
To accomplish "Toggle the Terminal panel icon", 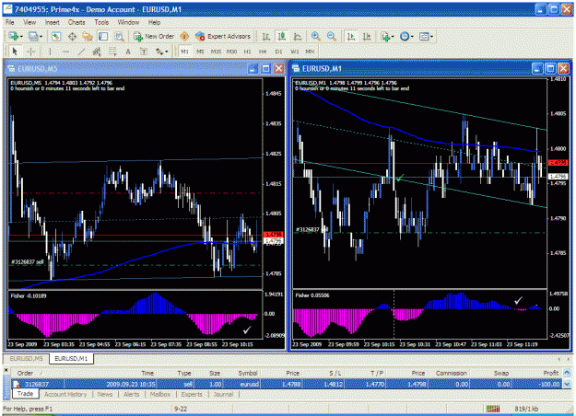I will (103, 36).
